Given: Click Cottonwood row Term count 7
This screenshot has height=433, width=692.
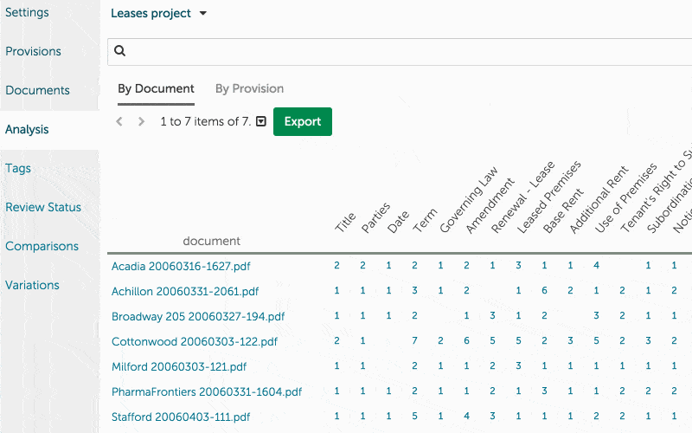Looking at the screenshot, I should pyautogui.click(x=414, y=341).
